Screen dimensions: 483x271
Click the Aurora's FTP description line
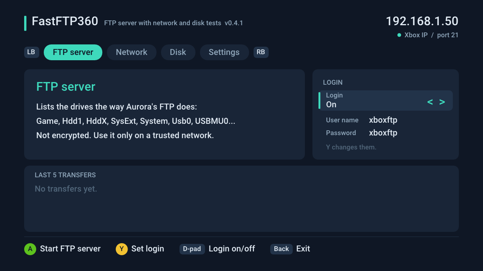coord(117,107)
